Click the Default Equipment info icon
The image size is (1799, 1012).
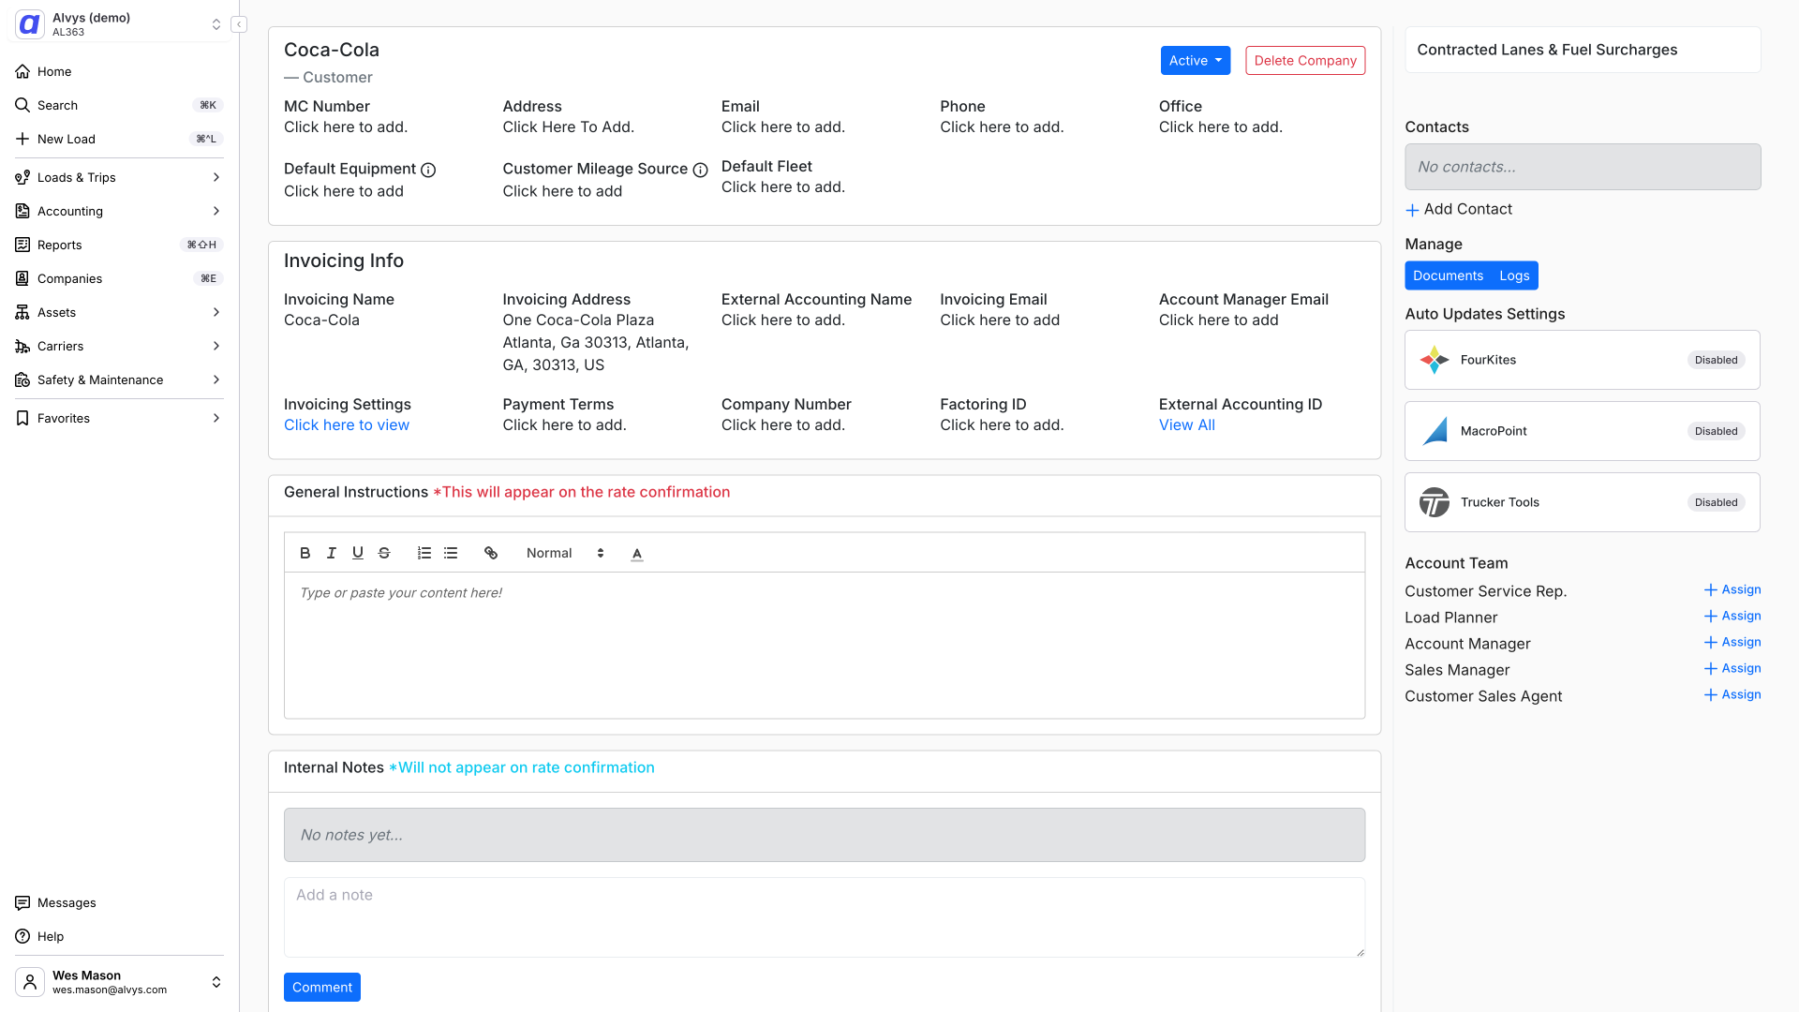click(x=428, y=170)
